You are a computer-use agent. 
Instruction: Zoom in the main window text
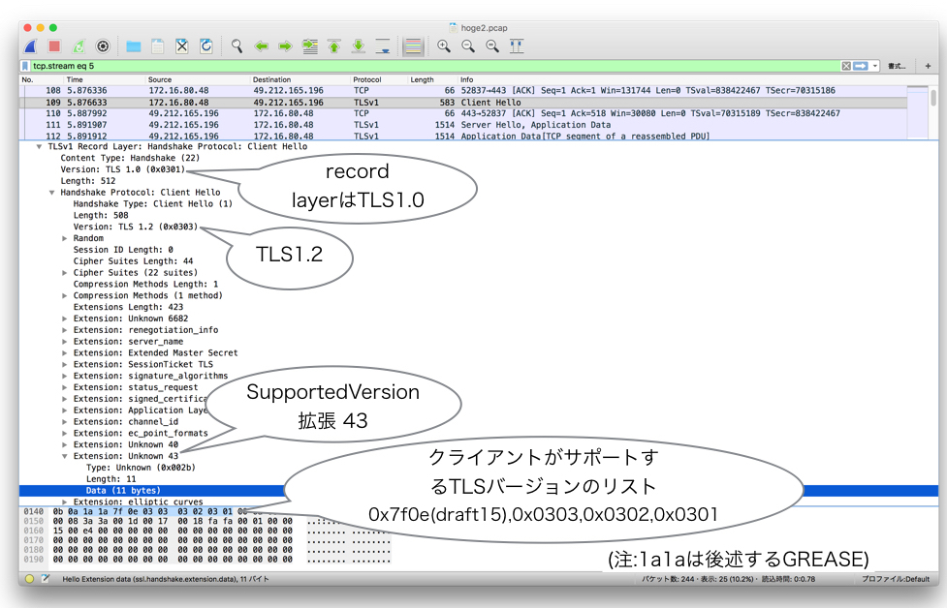coord(444,46)
